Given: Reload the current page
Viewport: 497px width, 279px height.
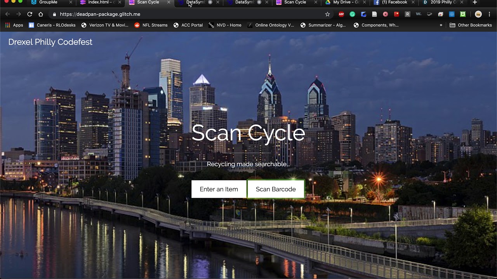Looking at the screenshot, I should [x=30, y=14].
